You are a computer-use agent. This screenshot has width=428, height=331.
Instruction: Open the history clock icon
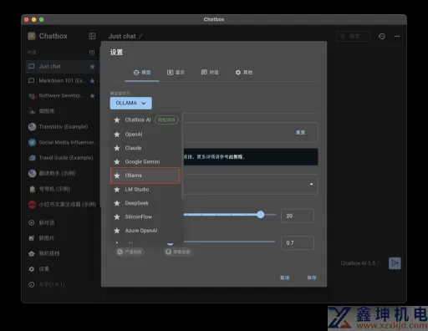pyautogui.click(x=382, y=36)
